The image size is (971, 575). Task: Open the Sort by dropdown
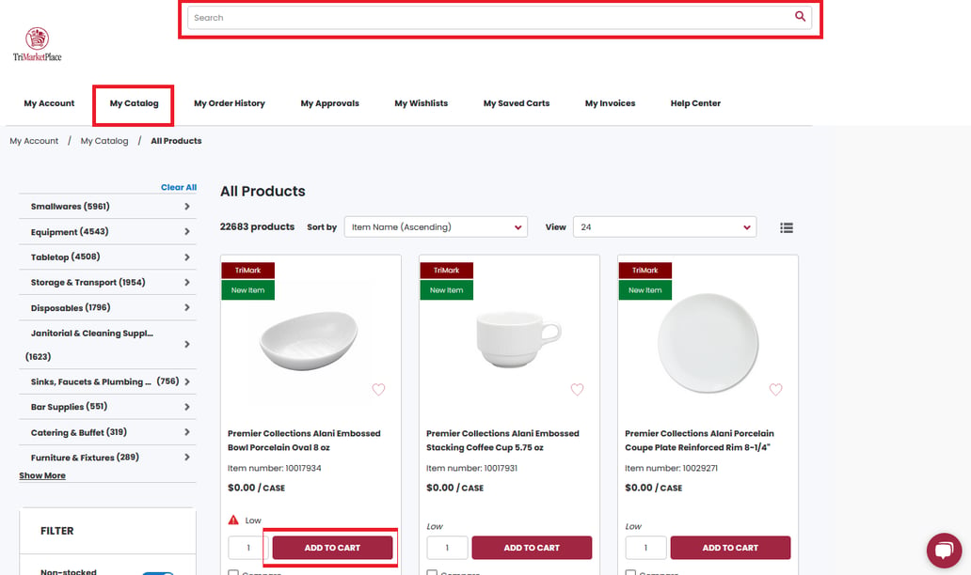(x=436, y=227)
